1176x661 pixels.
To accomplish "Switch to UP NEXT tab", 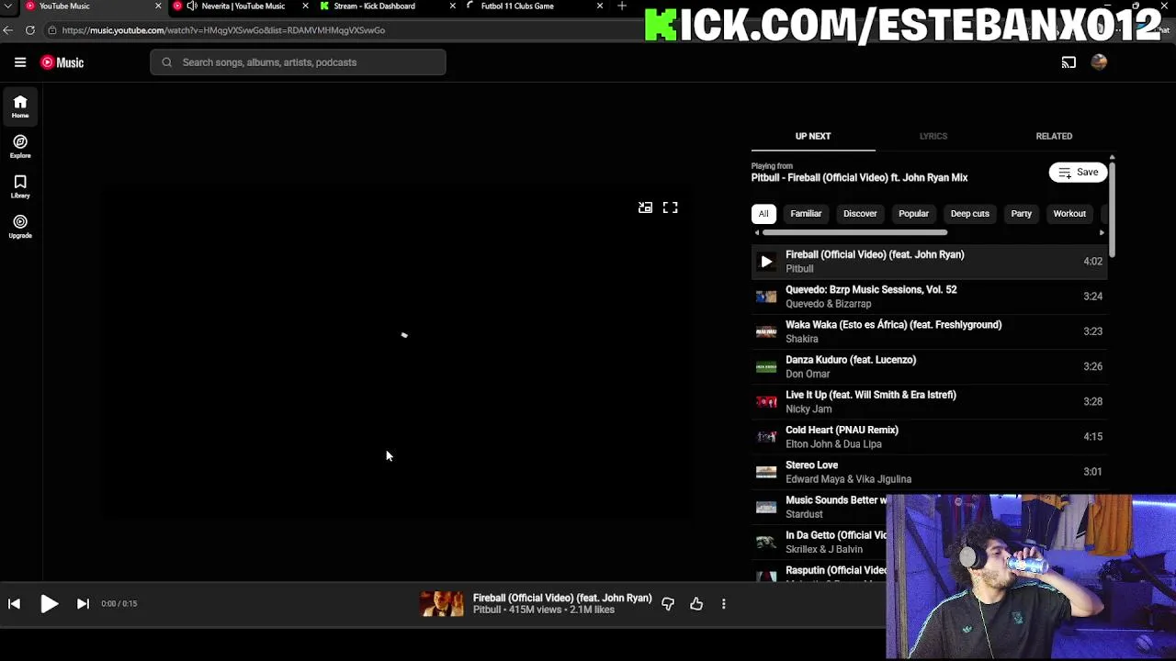I will point(813,136).
